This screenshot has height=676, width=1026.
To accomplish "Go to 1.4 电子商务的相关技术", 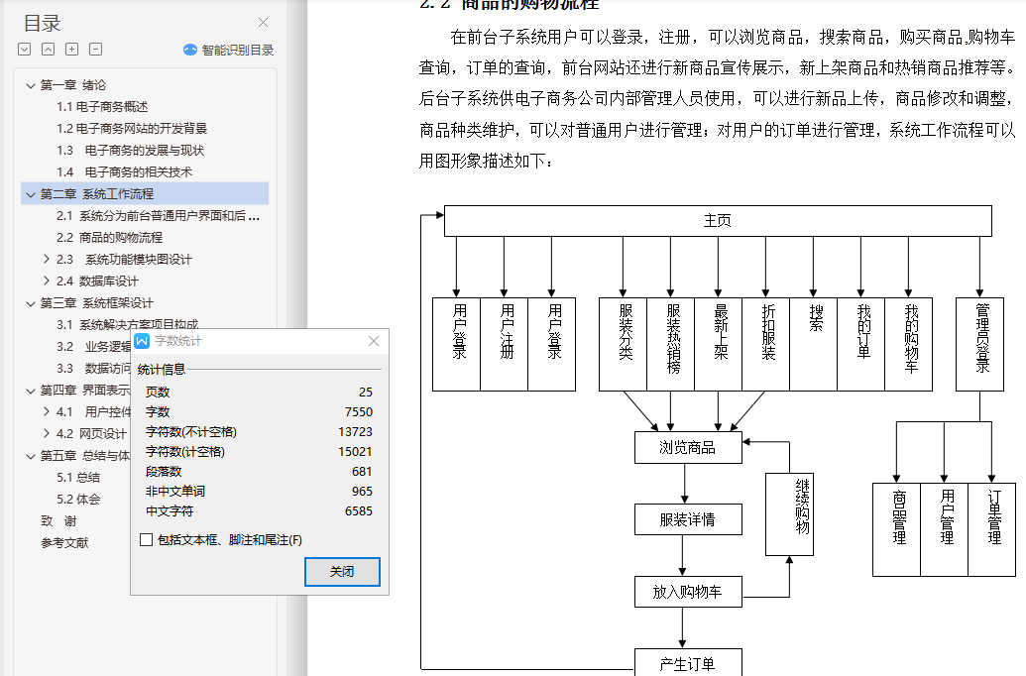I will point(124,172).
